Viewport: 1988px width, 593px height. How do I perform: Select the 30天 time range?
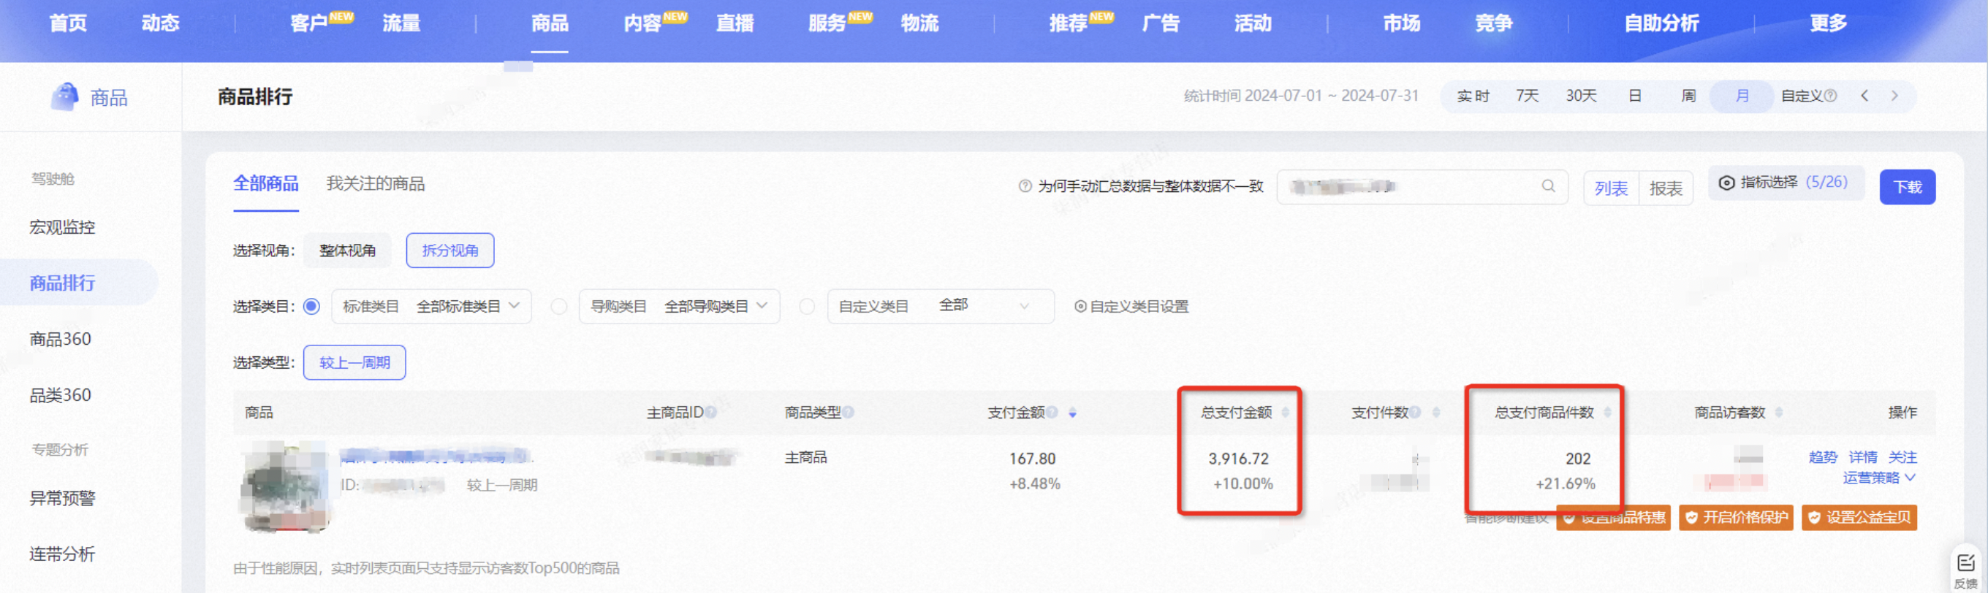(1582, 96)
